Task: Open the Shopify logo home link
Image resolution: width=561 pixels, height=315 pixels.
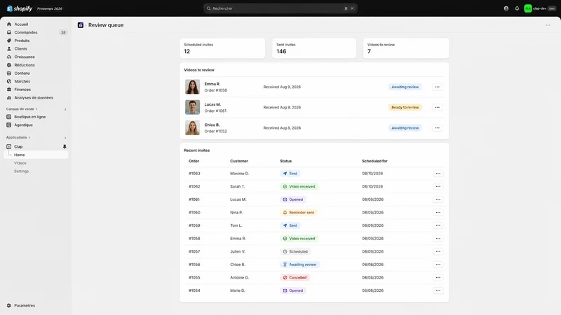Action: [20, 8]
